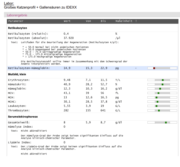
Task: Click the Hämatokrit value 40,9
Action: tap(67, 84)
